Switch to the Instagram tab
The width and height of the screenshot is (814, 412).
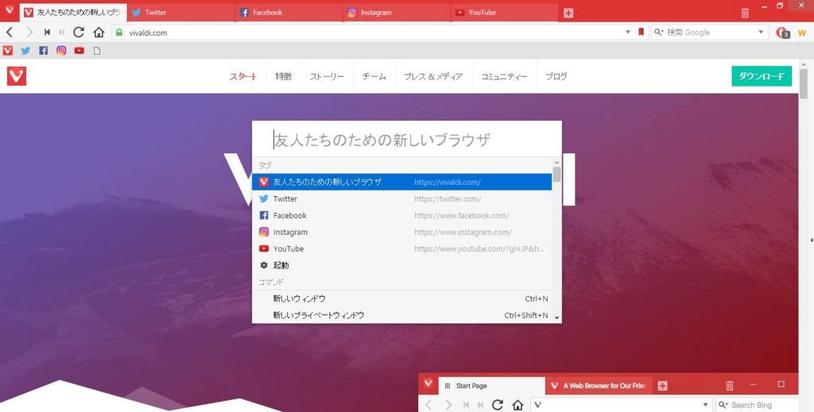[397, 13]
